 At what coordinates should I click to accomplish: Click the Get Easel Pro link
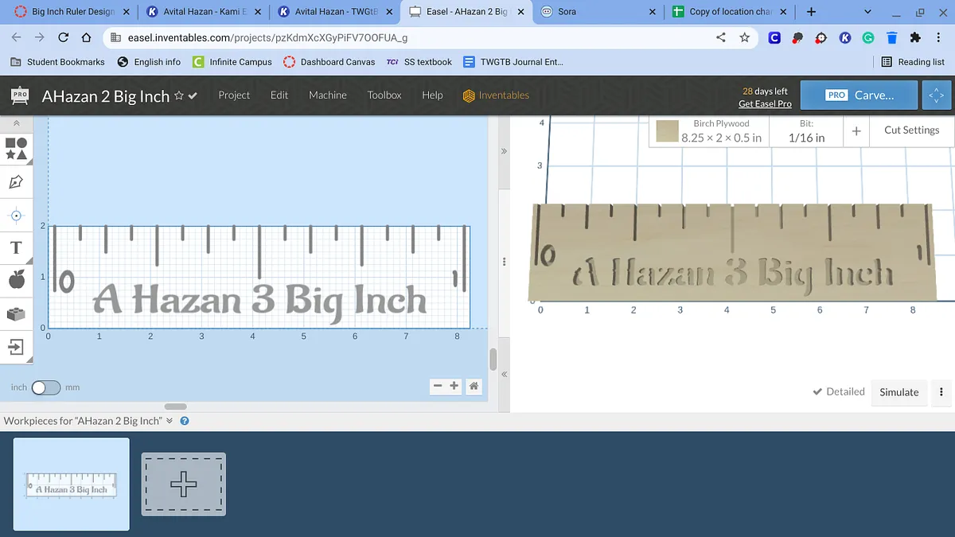(764, 104)
